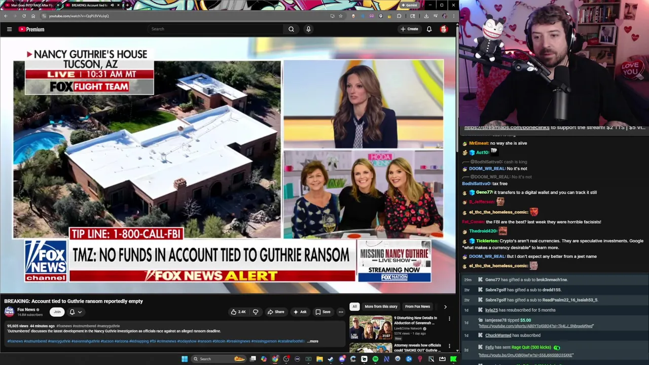Open the Create upload button
Image resolution: width=649 pixels, height=365 pixels.
pyautogui.click(x=409, y=29)
